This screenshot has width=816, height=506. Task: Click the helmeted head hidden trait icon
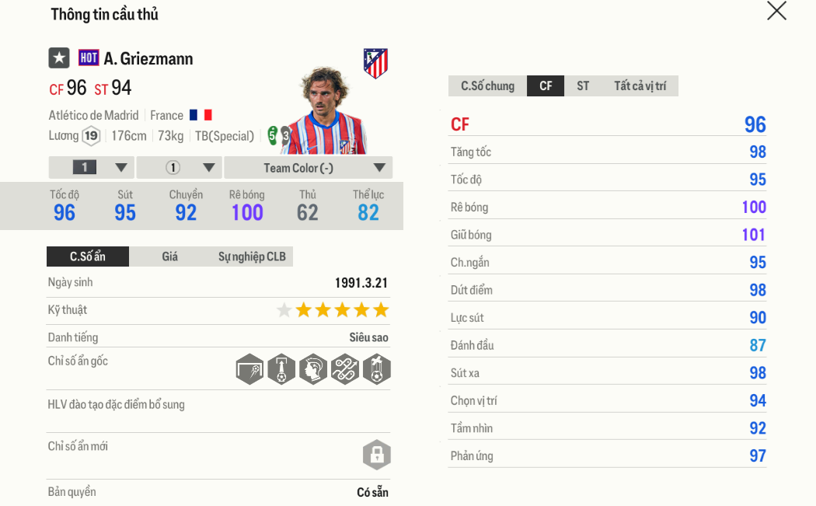click(x=313, y=369)
